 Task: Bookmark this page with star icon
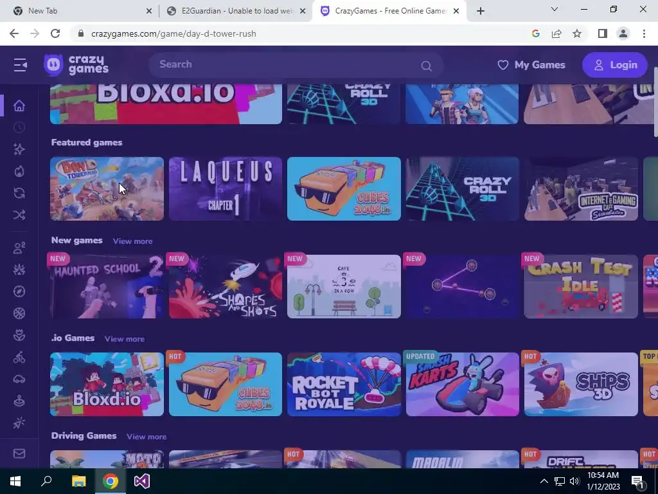click(577, 33)
